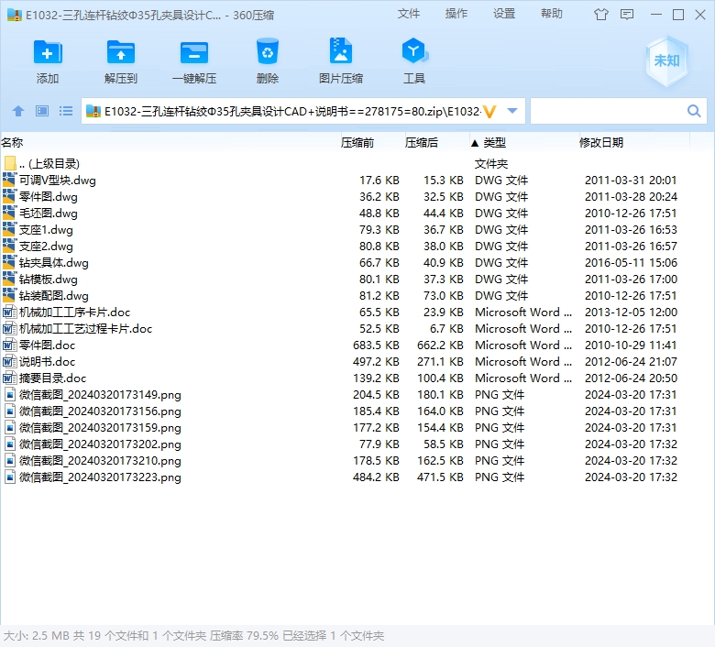
Task: Open the 帮助 menu
Action: coord(551,14)
